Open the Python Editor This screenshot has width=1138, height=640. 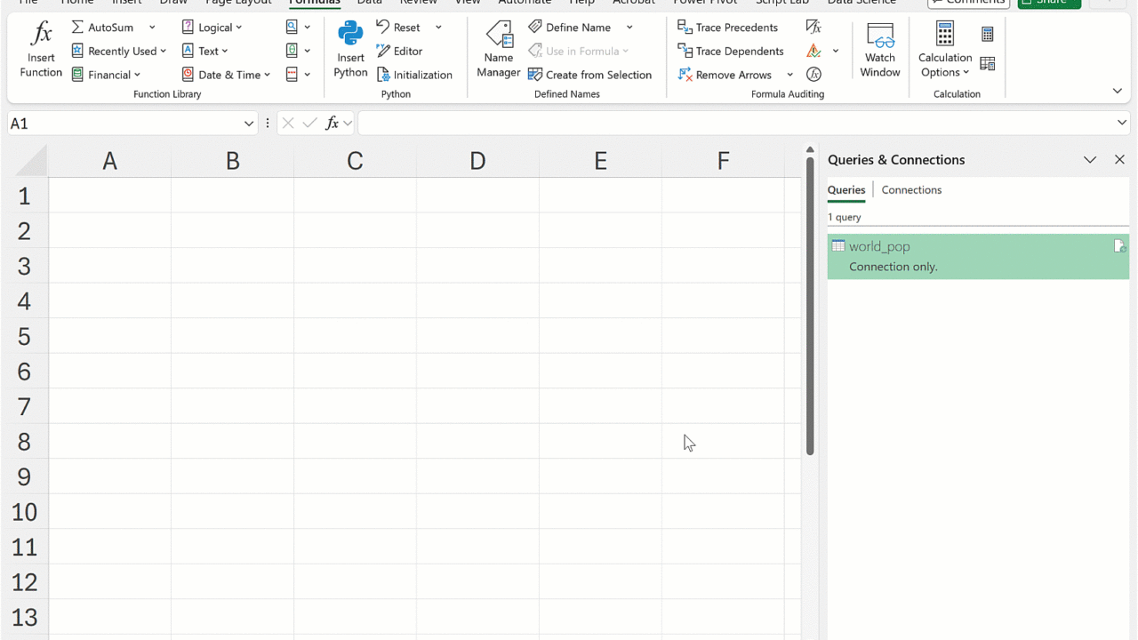[399, 52]
